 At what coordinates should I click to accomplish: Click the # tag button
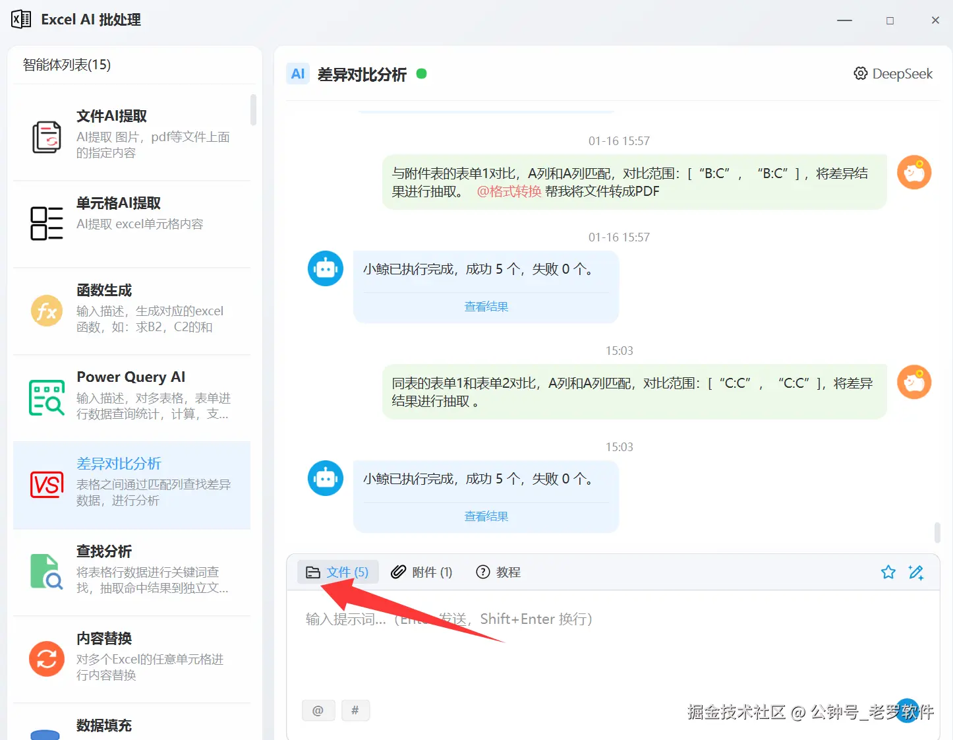[355, 710]
